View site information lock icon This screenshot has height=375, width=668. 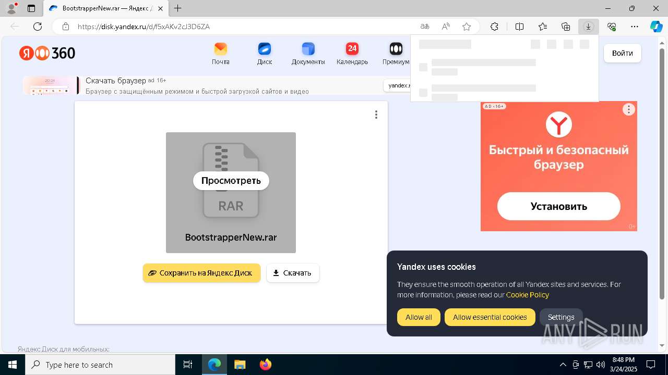coord(66,27)
